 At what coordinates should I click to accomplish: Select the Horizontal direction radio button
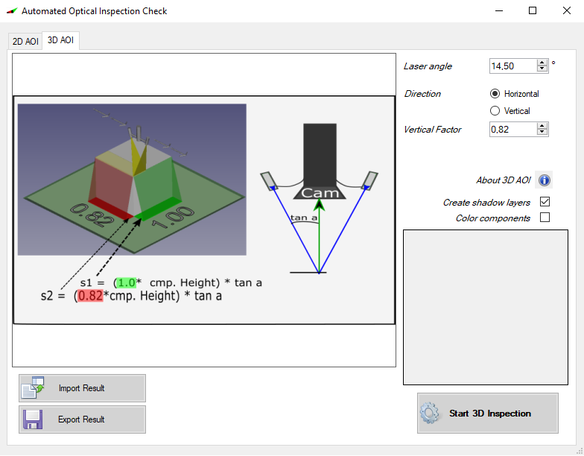[495, 94]
